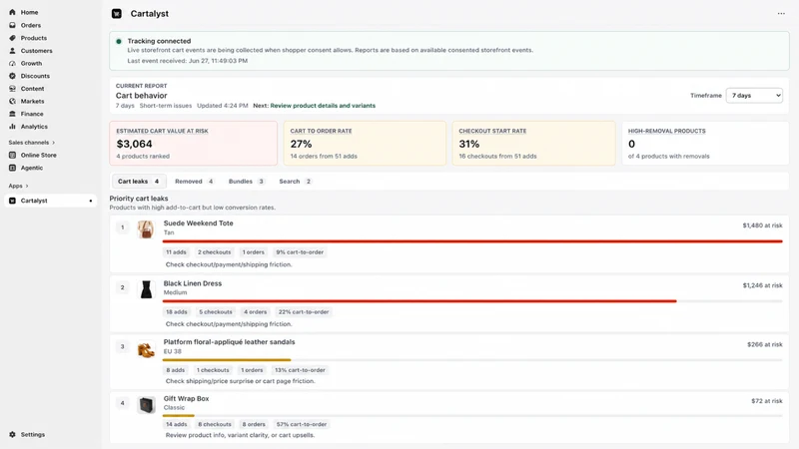The image size is (799, 449).
Task: Click the Online Store icon
Action: pyautogui.click(x=12, y=155)
